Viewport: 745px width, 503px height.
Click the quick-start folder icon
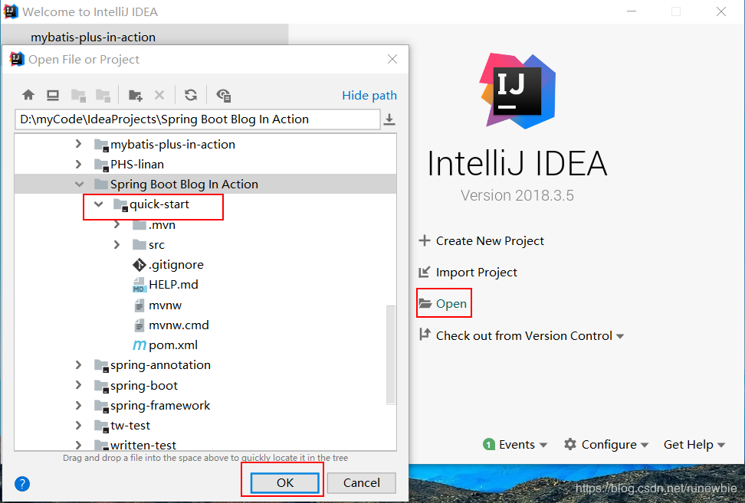pos(120,204)
